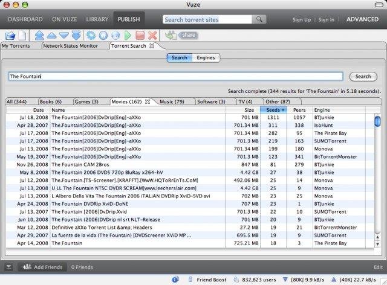Click the open torrent folder icon
Screen dimensions: 387x285
point(10,36)
